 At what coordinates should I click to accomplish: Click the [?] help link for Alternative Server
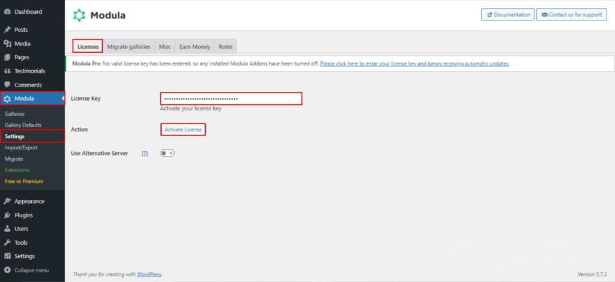click(145, 154)
